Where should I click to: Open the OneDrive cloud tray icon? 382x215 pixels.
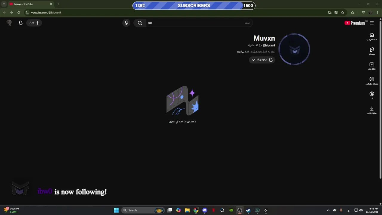335,210
